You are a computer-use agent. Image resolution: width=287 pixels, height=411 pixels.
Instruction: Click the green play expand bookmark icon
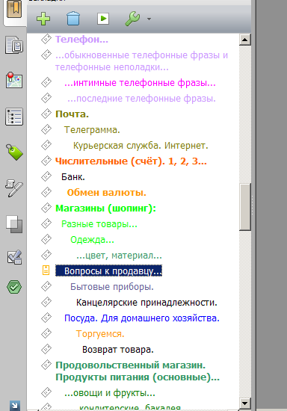coord(103,19)
